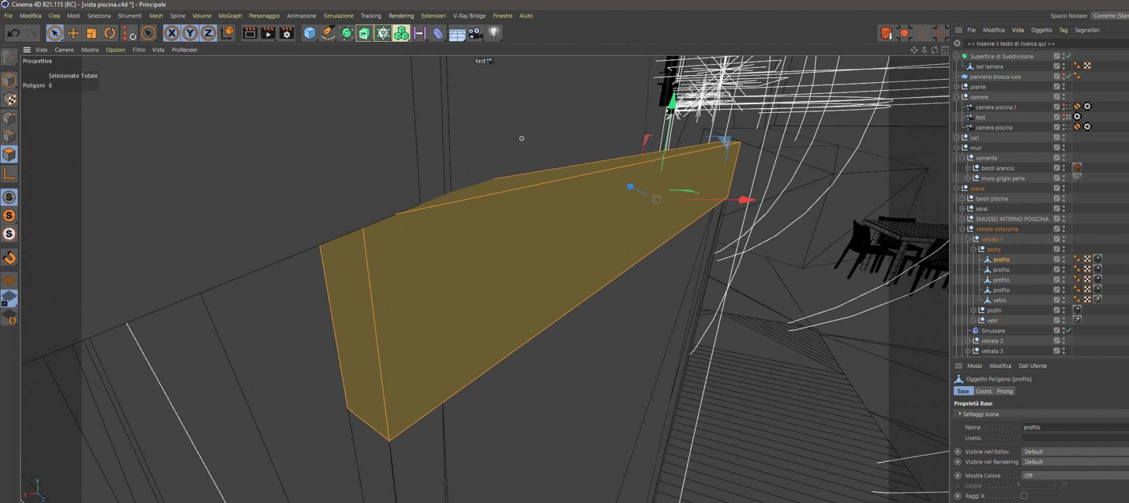Switch to Polygons mode in left palette

9,155
